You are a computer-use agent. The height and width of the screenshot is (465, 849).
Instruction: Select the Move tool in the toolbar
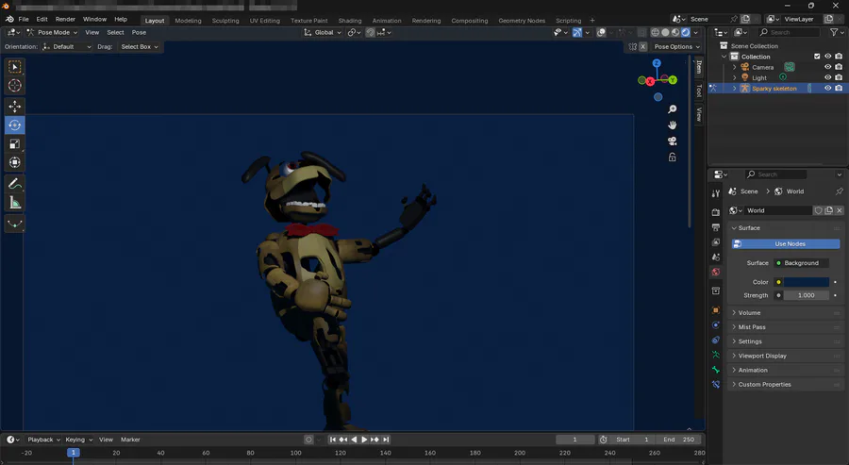[15, 107]
